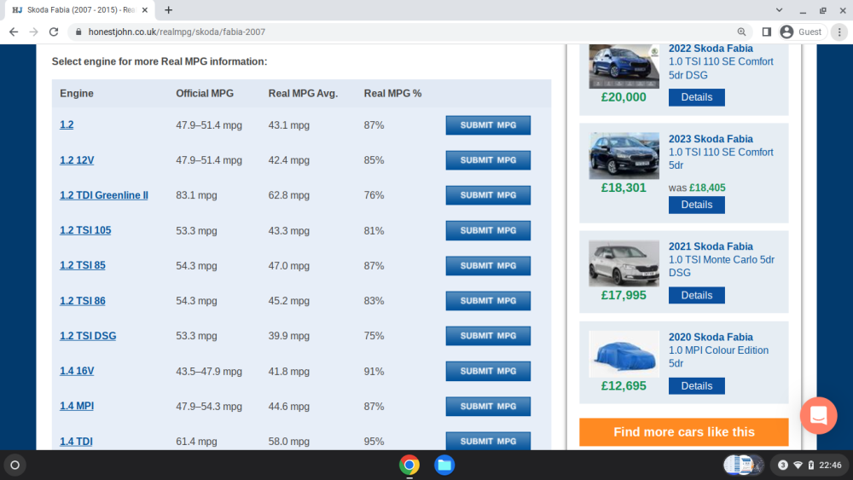This screenshot has width=853, height=480.
Task: Open the 1.4 MPI engine link
Action: (77, 406)
